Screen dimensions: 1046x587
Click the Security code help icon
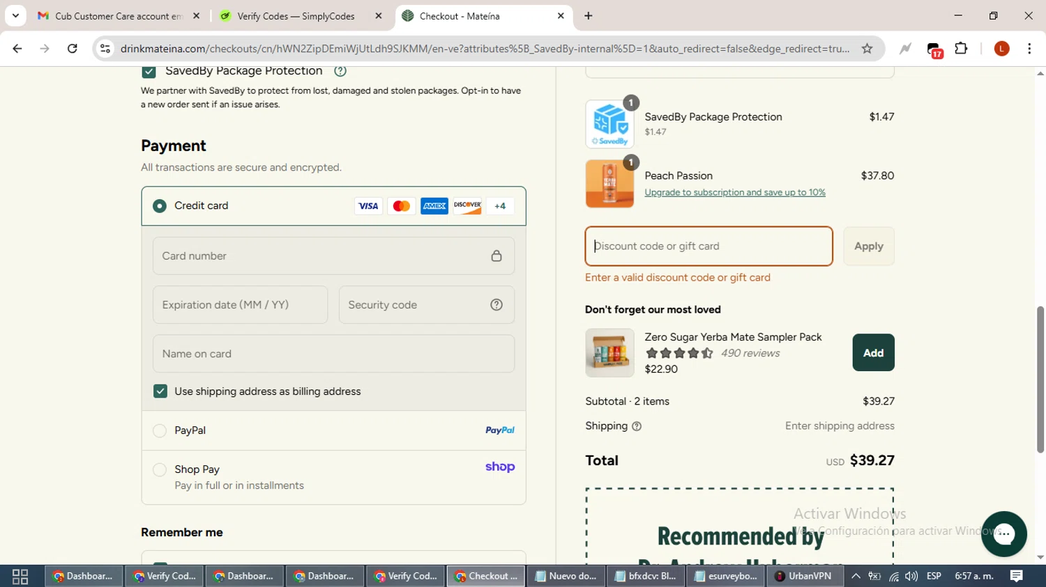pos(497,305)
